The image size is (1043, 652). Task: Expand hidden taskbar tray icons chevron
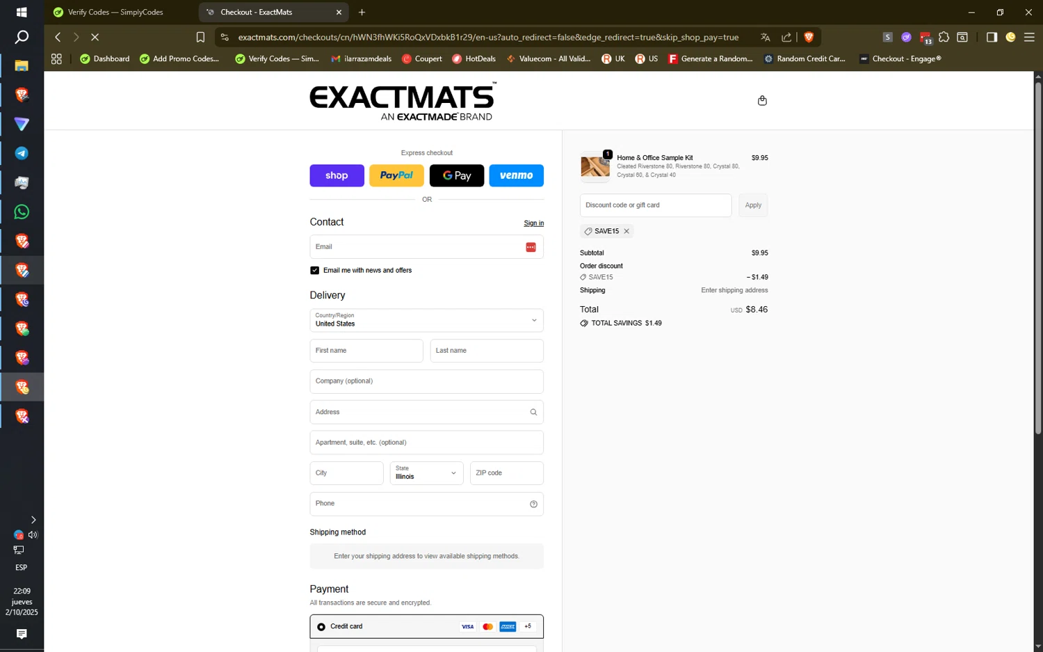pyautogui.click(x=33, y=520)
